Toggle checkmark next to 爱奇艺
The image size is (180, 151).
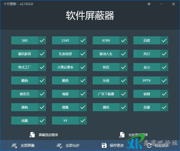[x=42, y=94]
